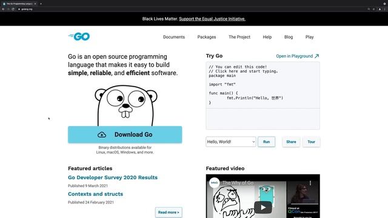This screenshot has height=218, width=388.
Task: Click the 'Try Go' heading
Action: 214,56
